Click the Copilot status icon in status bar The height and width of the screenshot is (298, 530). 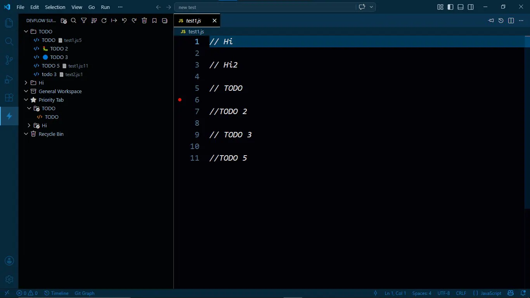511,293
